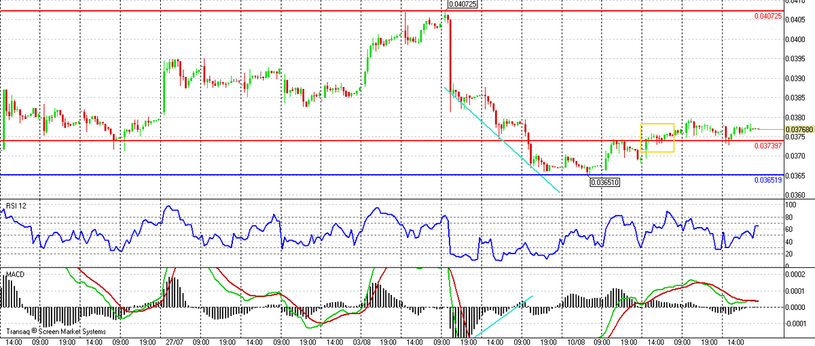Click the 0.0360 price axis value

(x=796, y=196)
